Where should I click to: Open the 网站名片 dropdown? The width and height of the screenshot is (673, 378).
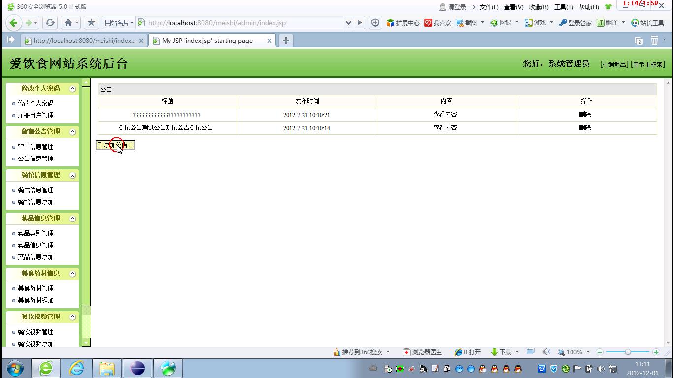tap(119, 23)
